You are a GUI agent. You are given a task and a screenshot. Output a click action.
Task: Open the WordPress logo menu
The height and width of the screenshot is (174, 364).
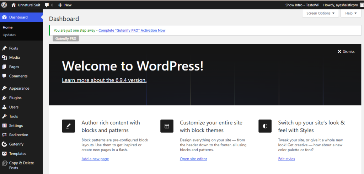coord(4,5)
